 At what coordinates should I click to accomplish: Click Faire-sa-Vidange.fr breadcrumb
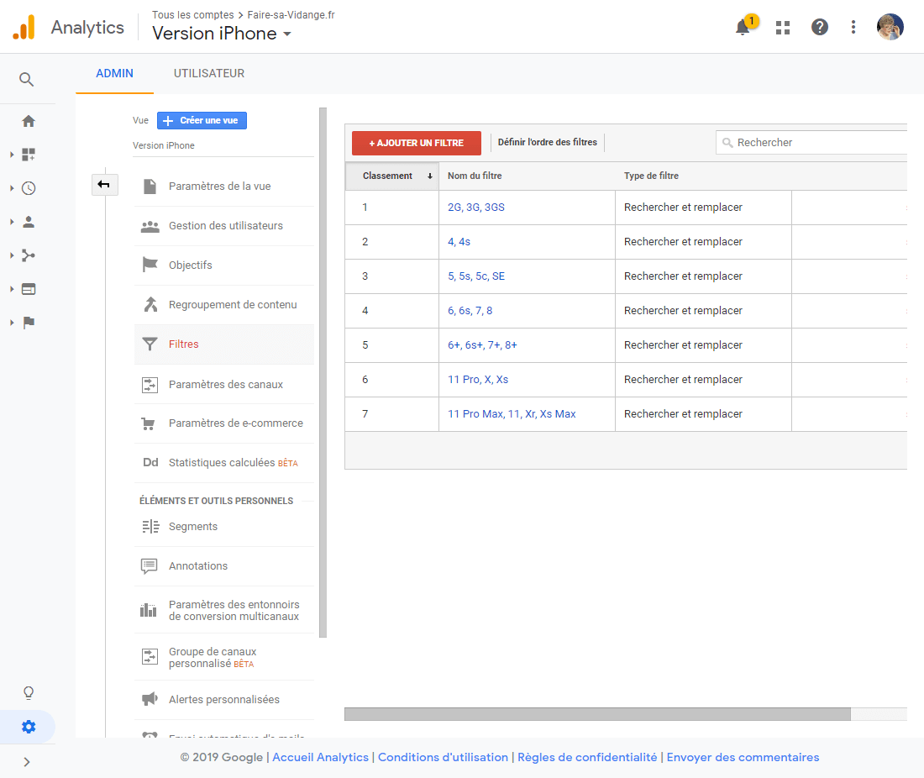point(291,15)
